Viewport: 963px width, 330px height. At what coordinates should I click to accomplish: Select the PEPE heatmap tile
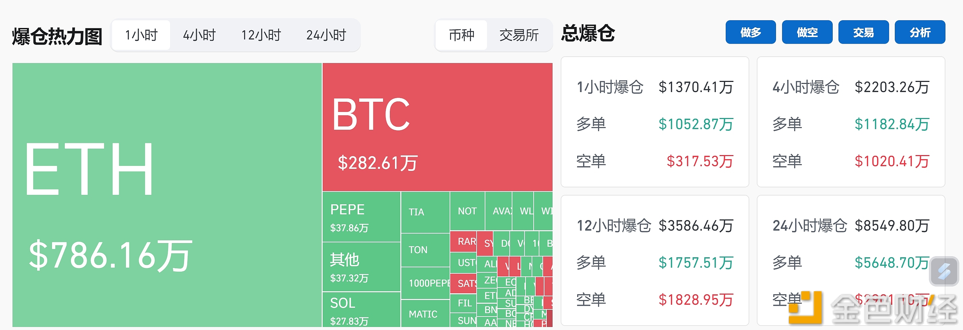click(x=361, y=216)
